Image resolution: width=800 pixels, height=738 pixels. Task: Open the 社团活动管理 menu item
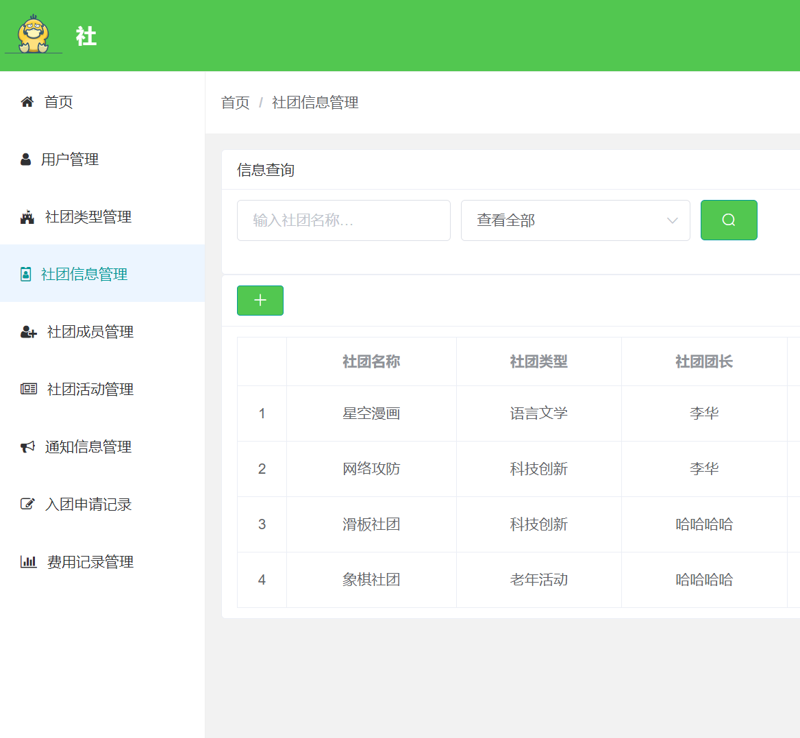pyautogui.click(x=103, y=389)
